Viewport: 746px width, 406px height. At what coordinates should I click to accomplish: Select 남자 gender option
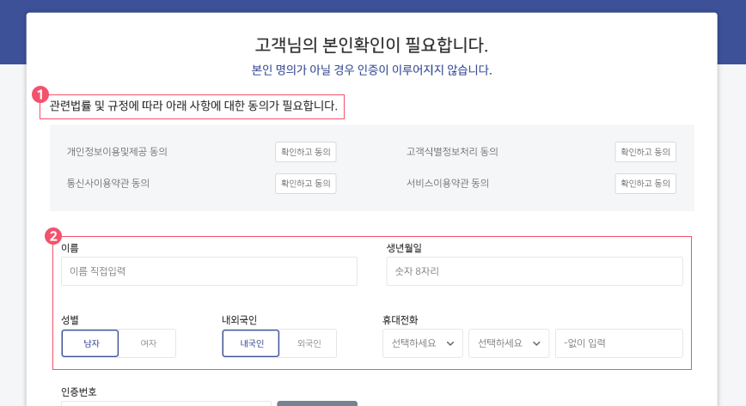pyautogui.click(x=90, y=343)
